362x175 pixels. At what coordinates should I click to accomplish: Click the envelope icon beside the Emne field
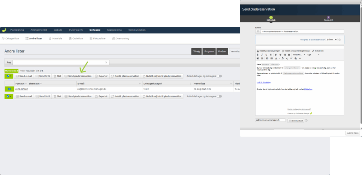258,31
